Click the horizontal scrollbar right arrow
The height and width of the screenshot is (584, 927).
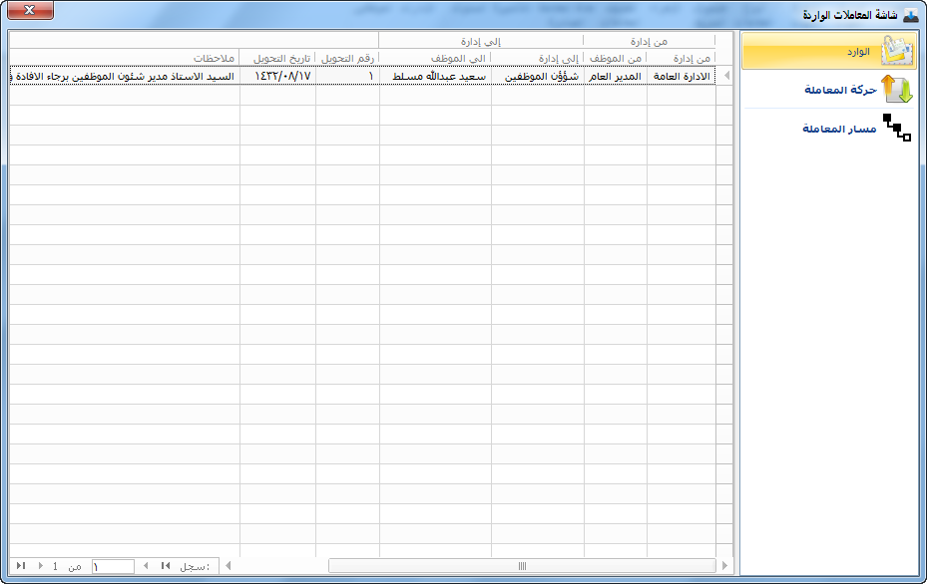click(724, 566)
